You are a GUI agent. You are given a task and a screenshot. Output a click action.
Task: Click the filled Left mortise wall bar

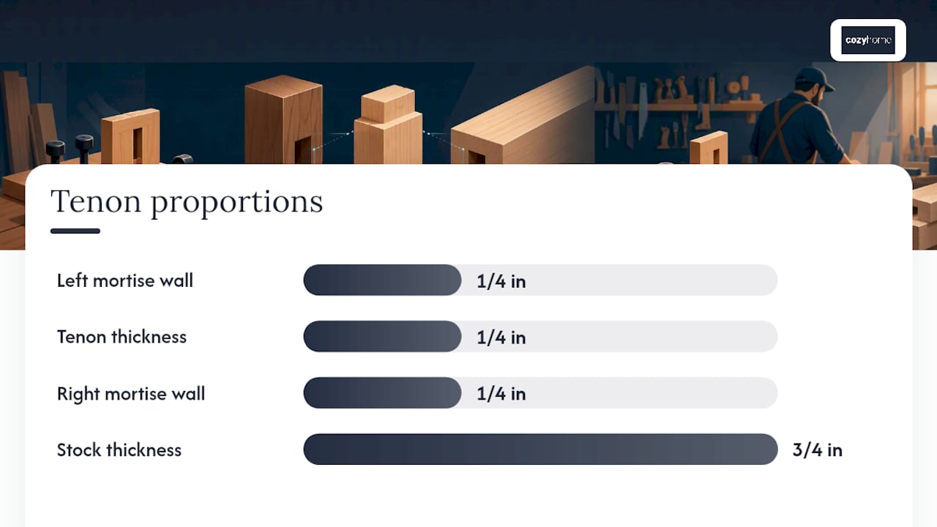click(382, 280)
